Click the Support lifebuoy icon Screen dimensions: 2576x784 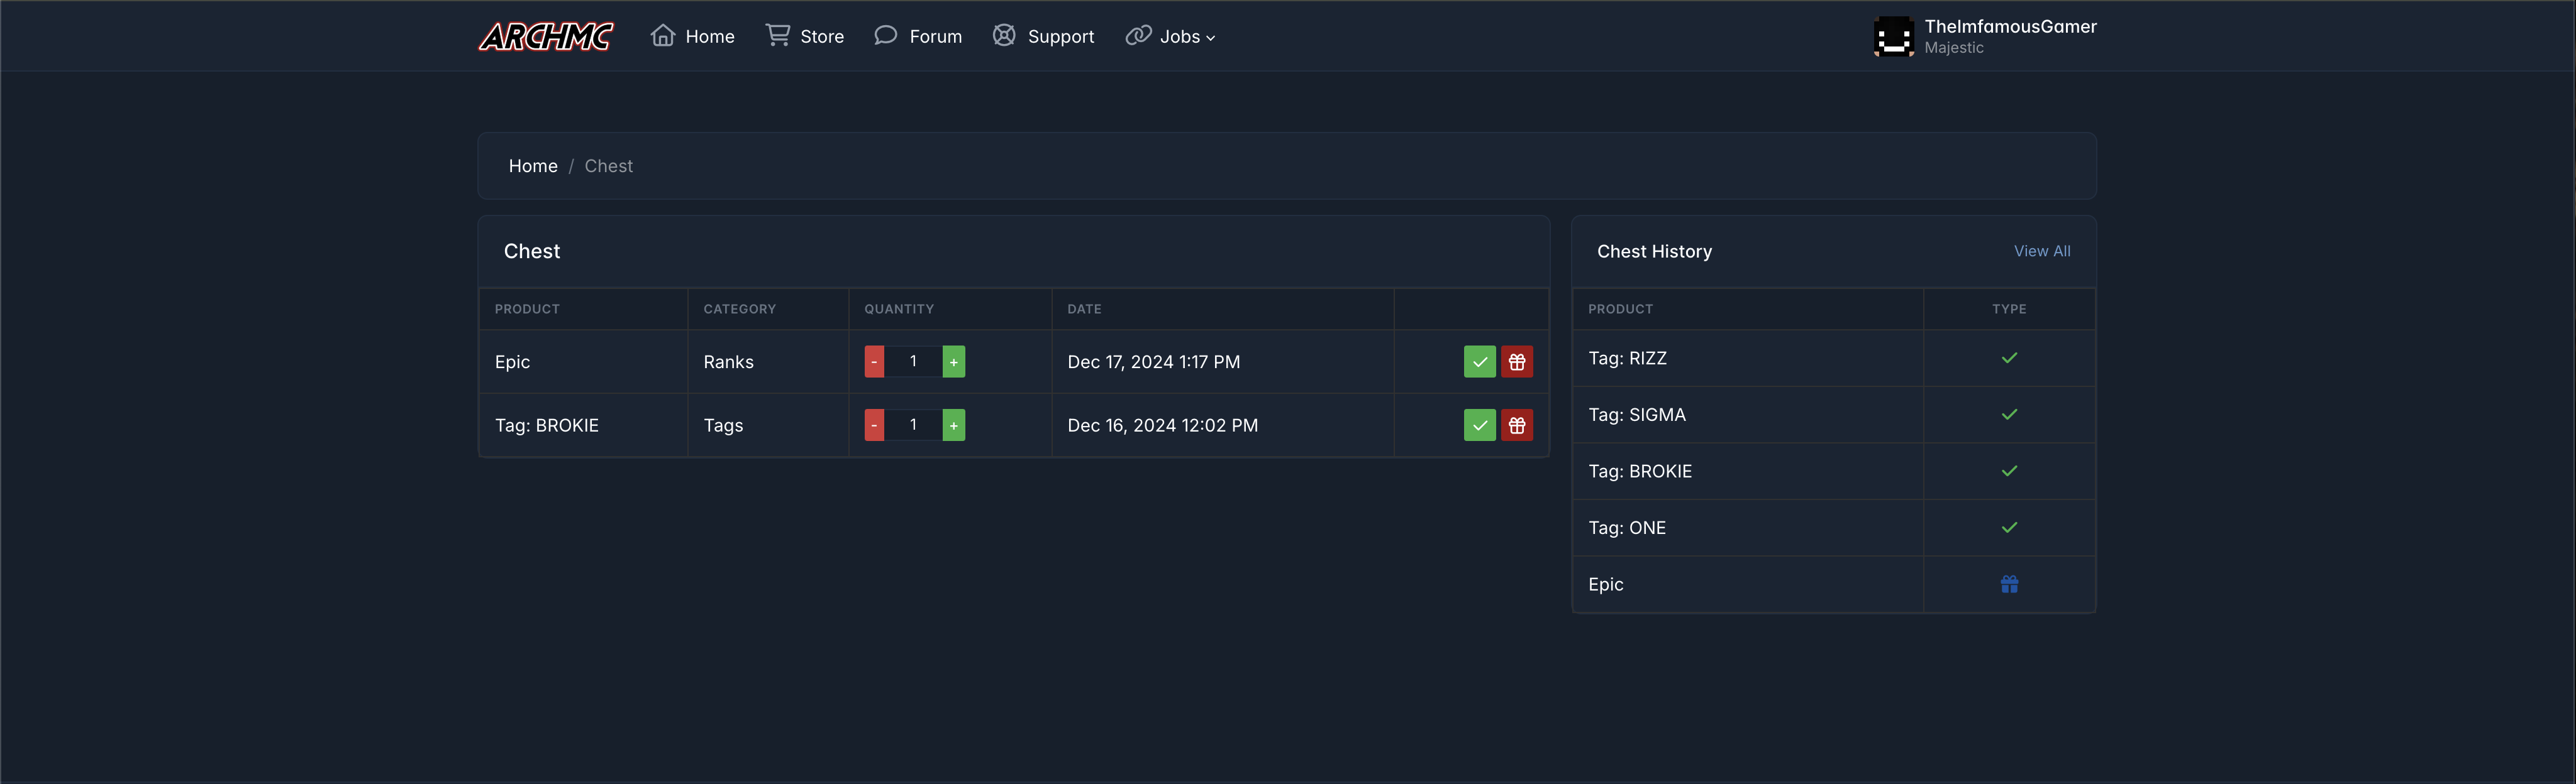tap(1004, 36)
